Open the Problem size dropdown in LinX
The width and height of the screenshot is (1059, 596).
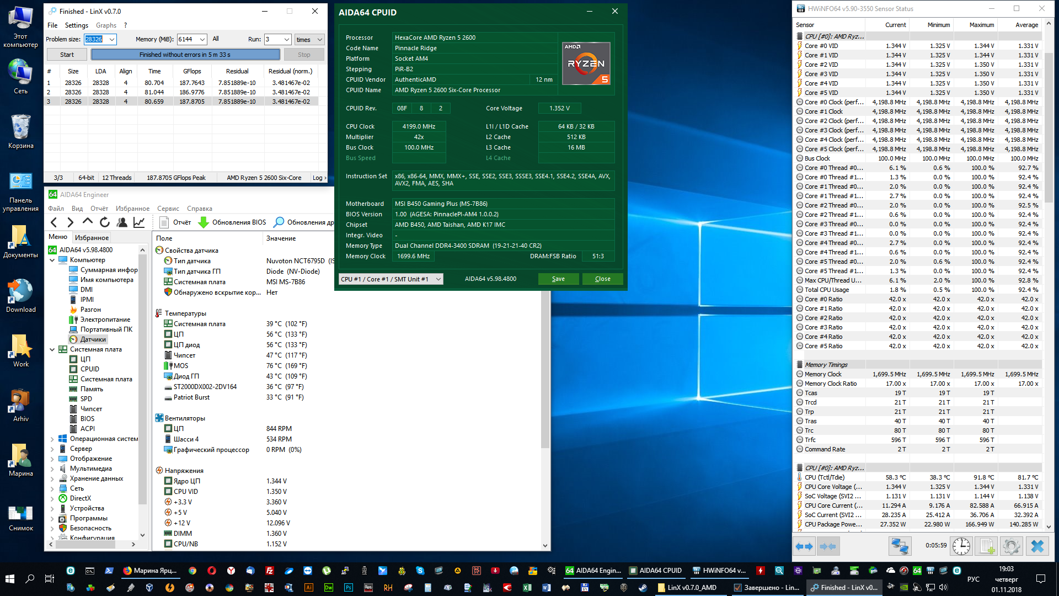coord(112,40)
